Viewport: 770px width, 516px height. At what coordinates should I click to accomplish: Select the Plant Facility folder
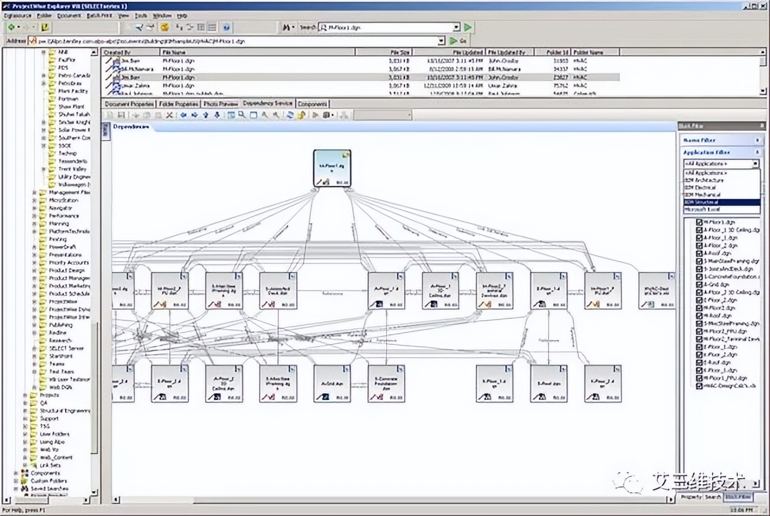(73, 91)
